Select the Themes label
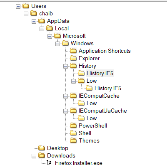The width and height of the screenshot is (167, 165). [89, 141]
